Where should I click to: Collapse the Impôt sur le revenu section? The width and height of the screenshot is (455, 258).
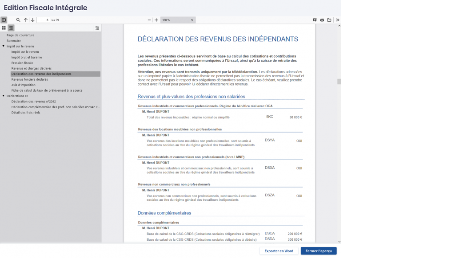[x=4, y=46]
